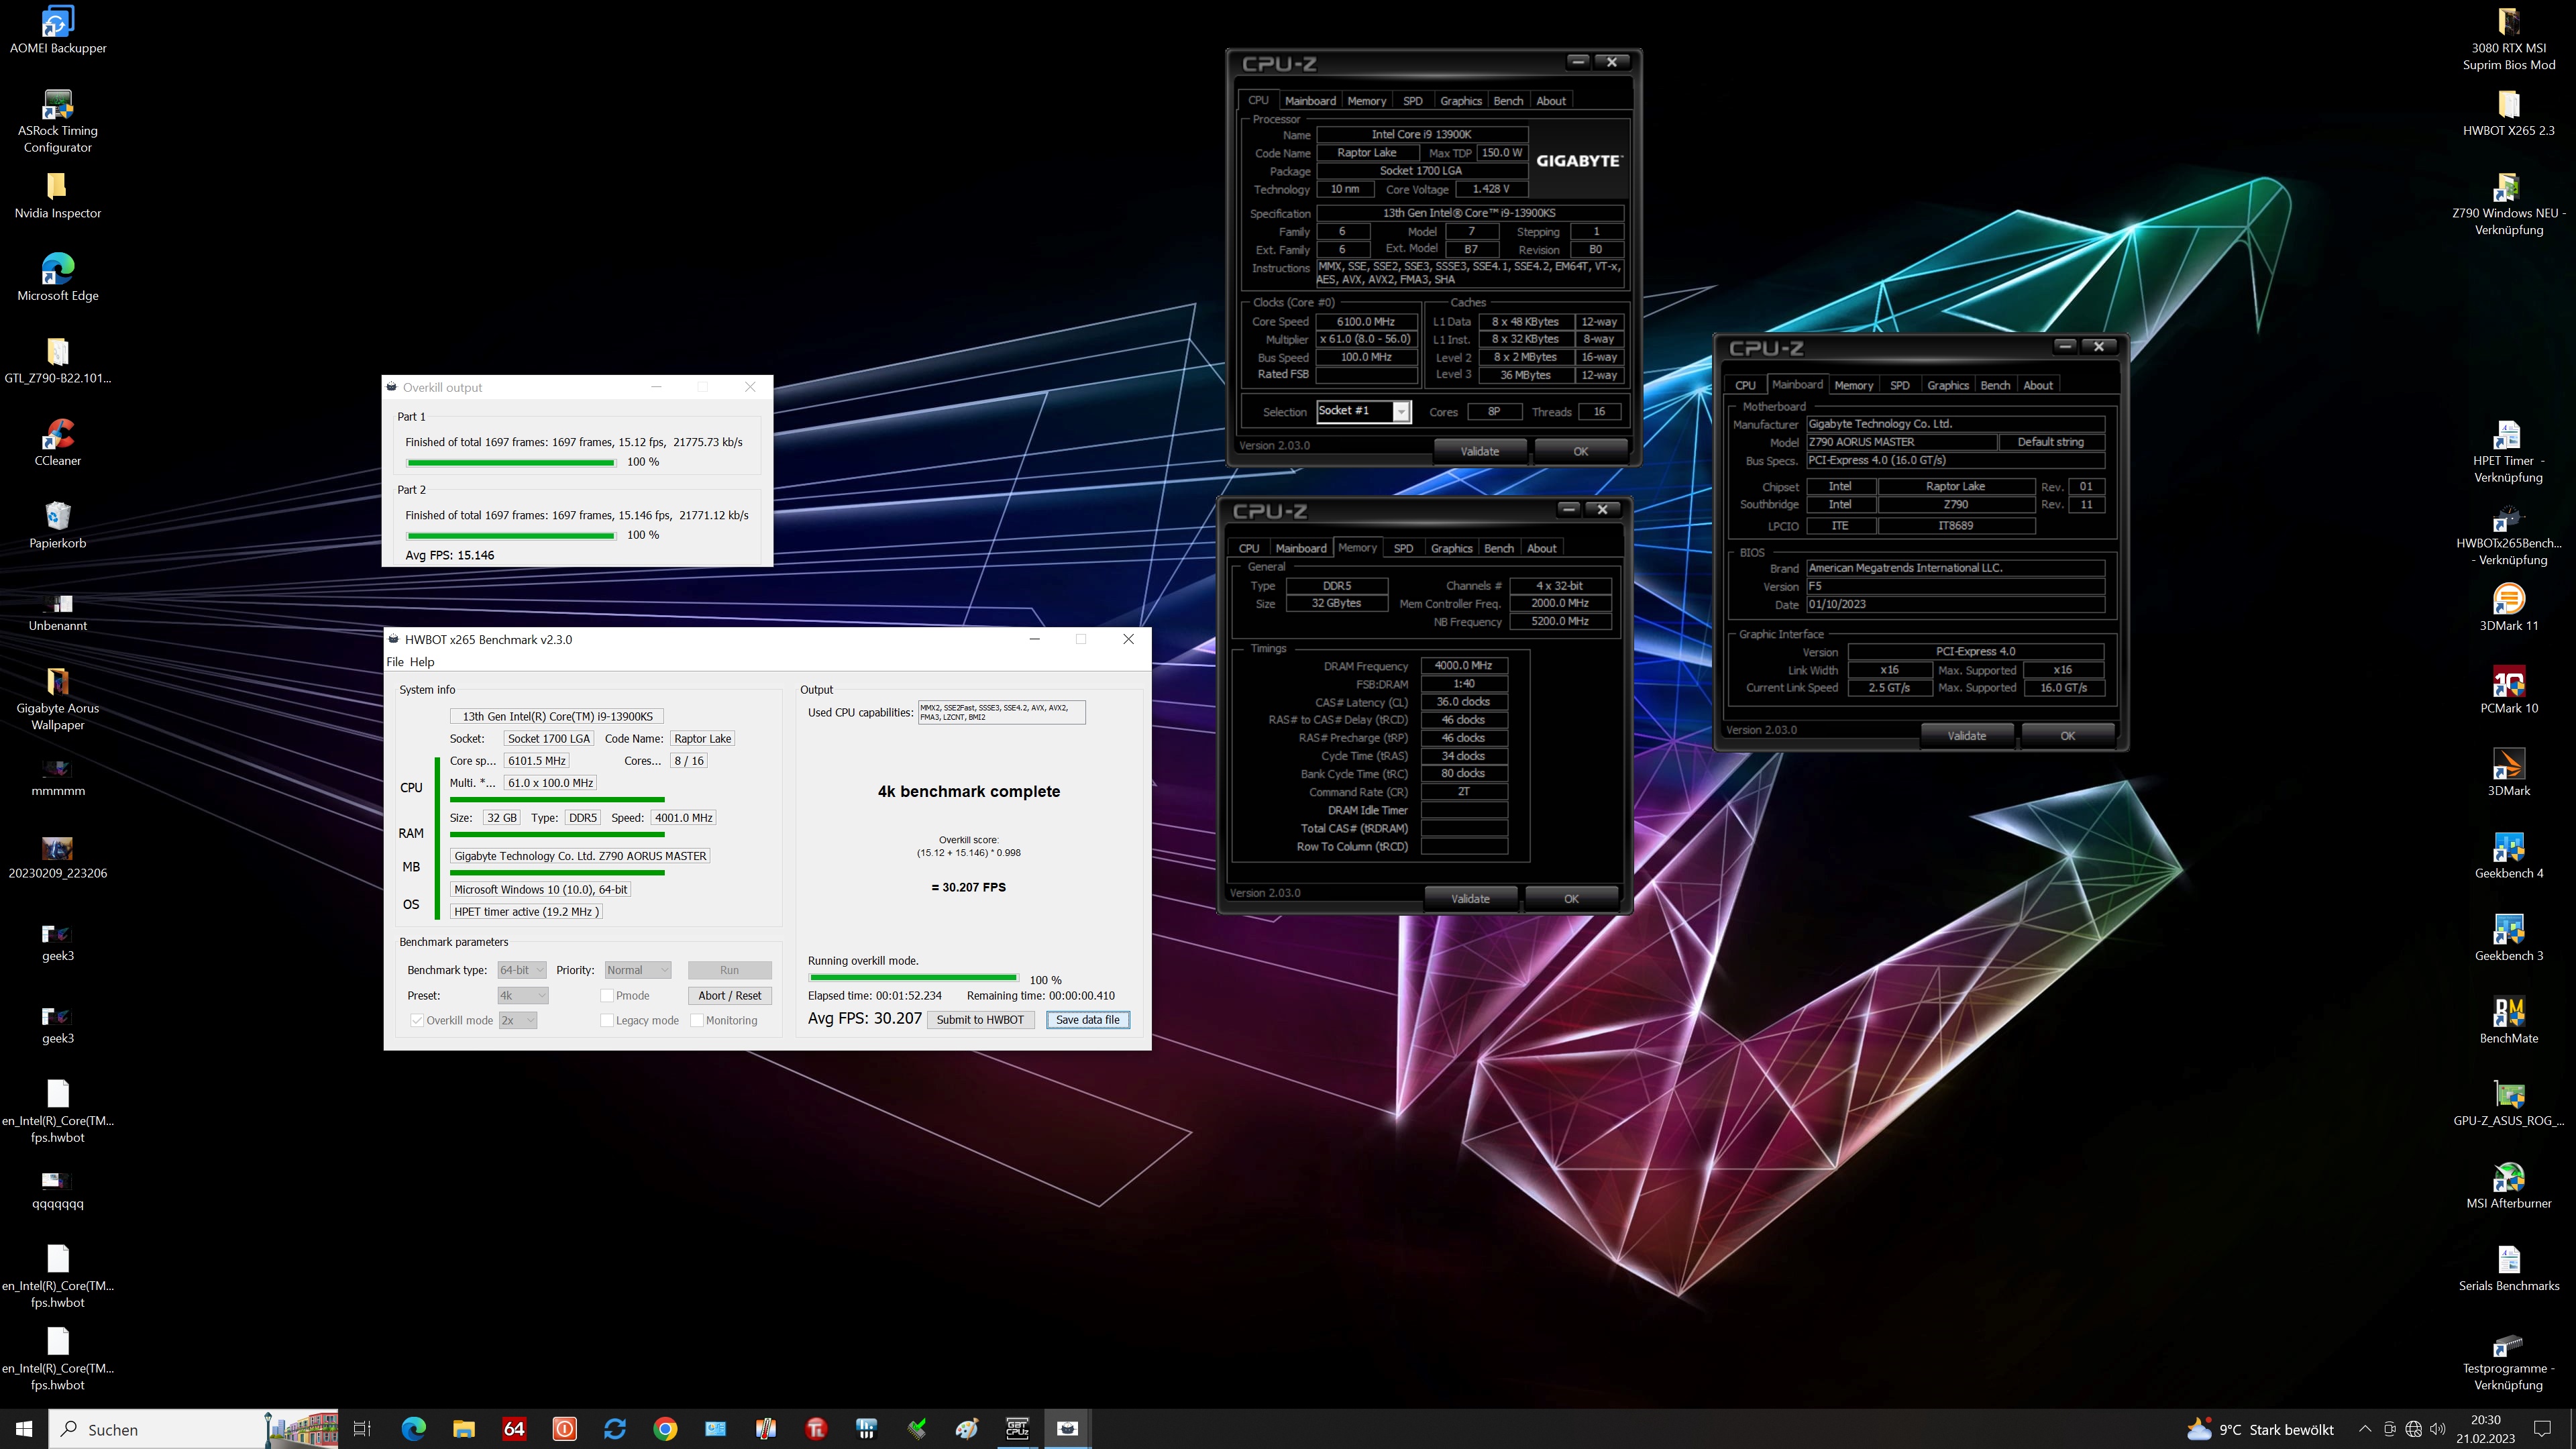Click the Task View taskbar icon

tap(363, 1429)
